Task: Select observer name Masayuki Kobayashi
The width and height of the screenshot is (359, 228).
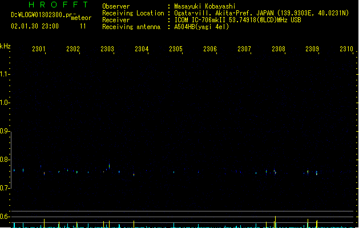Action: (x=205, y=6)
